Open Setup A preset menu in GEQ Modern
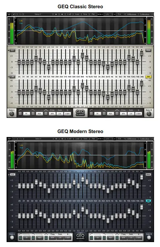This screenshot has height=247, width=160. pyautogui.click(x=39, y=139)
